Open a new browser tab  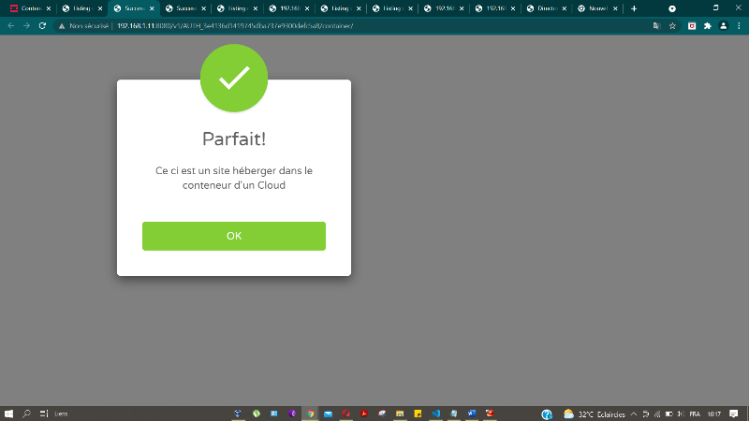634,8
